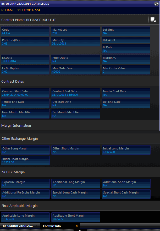The image size is (160, 231).
Task: Click the Margin % field
Action: 126,59
